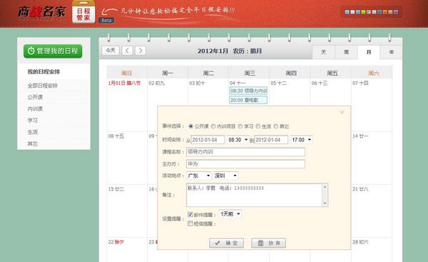Open the 深圳 city dropdown

tap(225, 176)
